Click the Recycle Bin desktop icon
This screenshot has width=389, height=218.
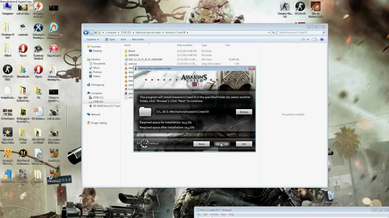click(331, 197)
